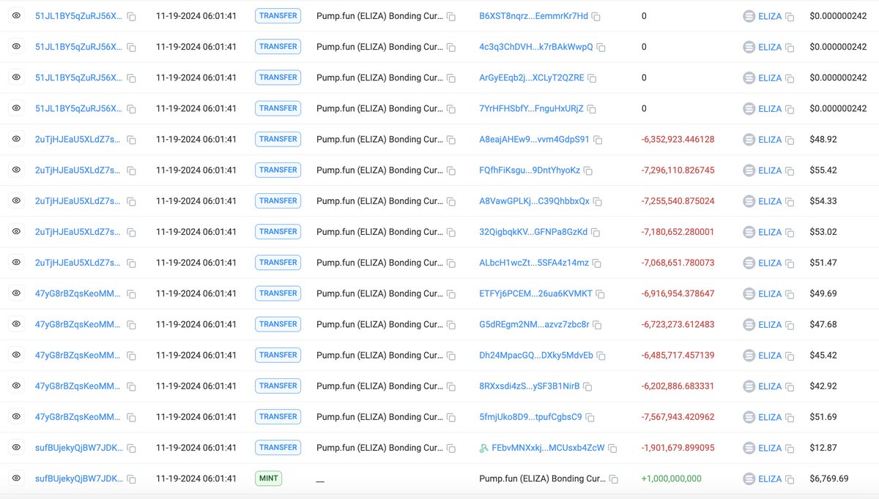
Task: Open details eye icon for the 4c3q3ChDVH row
Action: (x=15, y=46)
